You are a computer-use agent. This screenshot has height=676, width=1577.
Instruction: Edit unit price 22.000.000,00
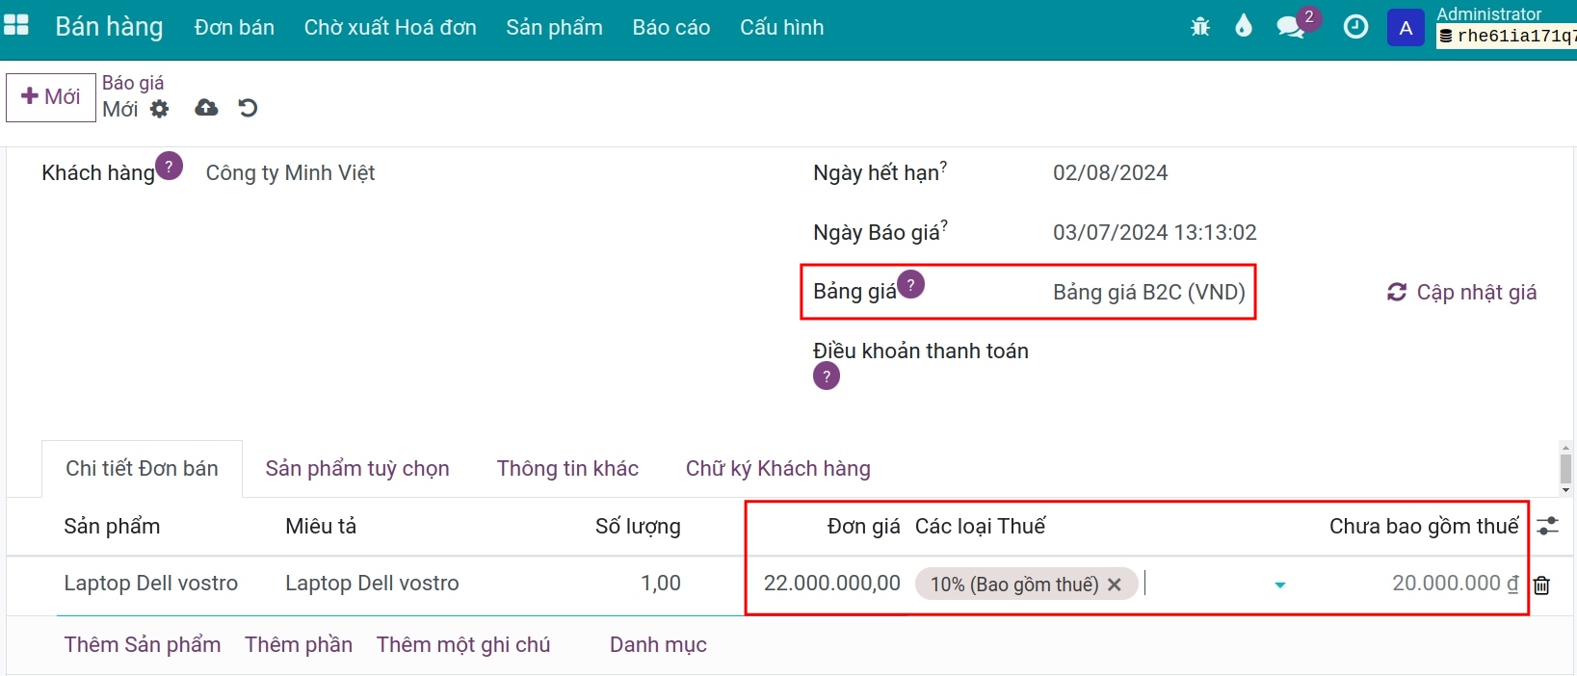832,584
